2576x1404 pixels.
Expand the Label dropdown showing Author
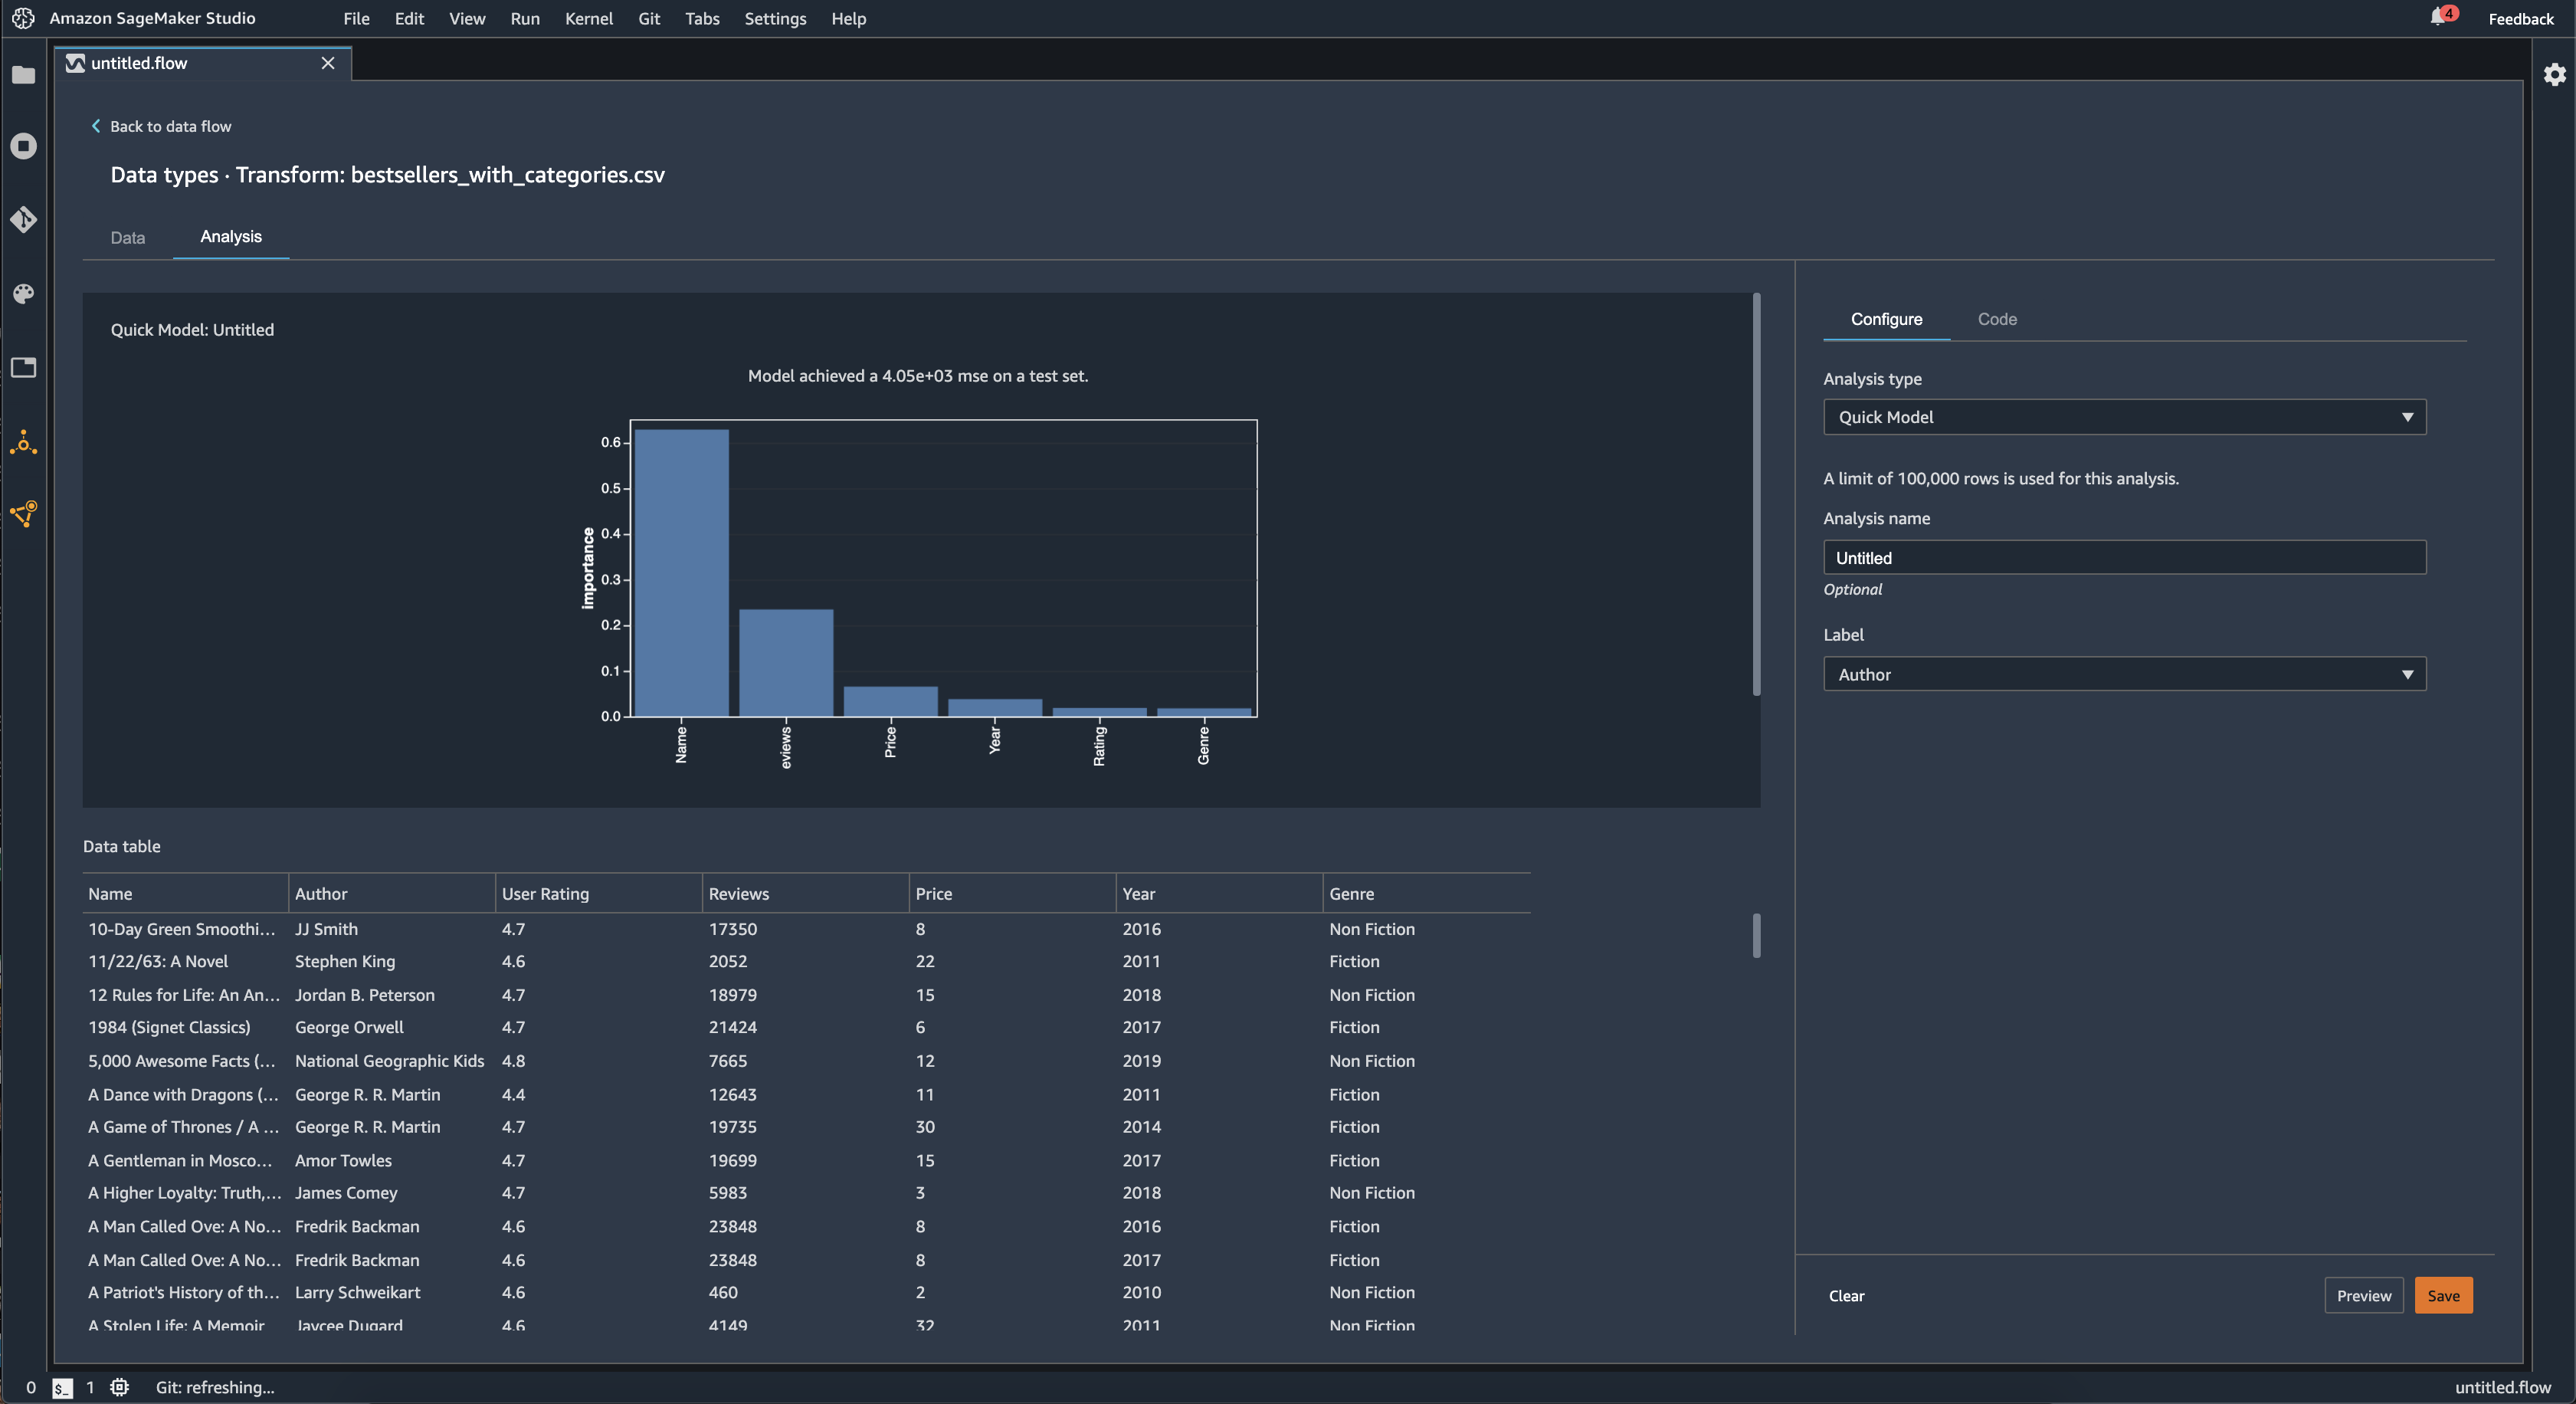[x=2123, y=674]
